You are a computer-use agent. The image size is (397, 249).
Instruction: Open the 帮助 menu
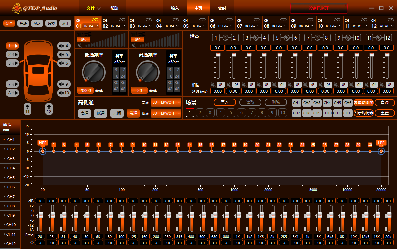pos(114,8)
